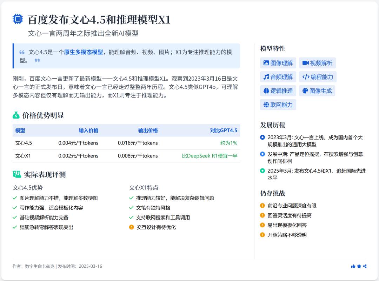The width and height of the screenshot is (379, 281).
Task: Click the green timeline dot for 2025年3月
Action: click(262, 170)
